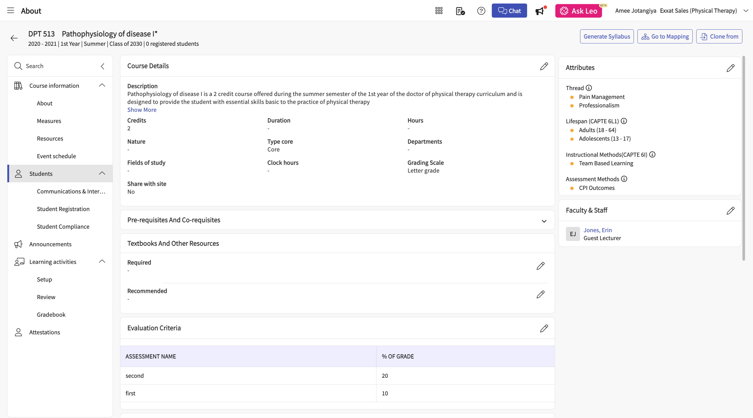Select Student Registration menu item
This screenshot has width=753, height=418.
[63, 209]
